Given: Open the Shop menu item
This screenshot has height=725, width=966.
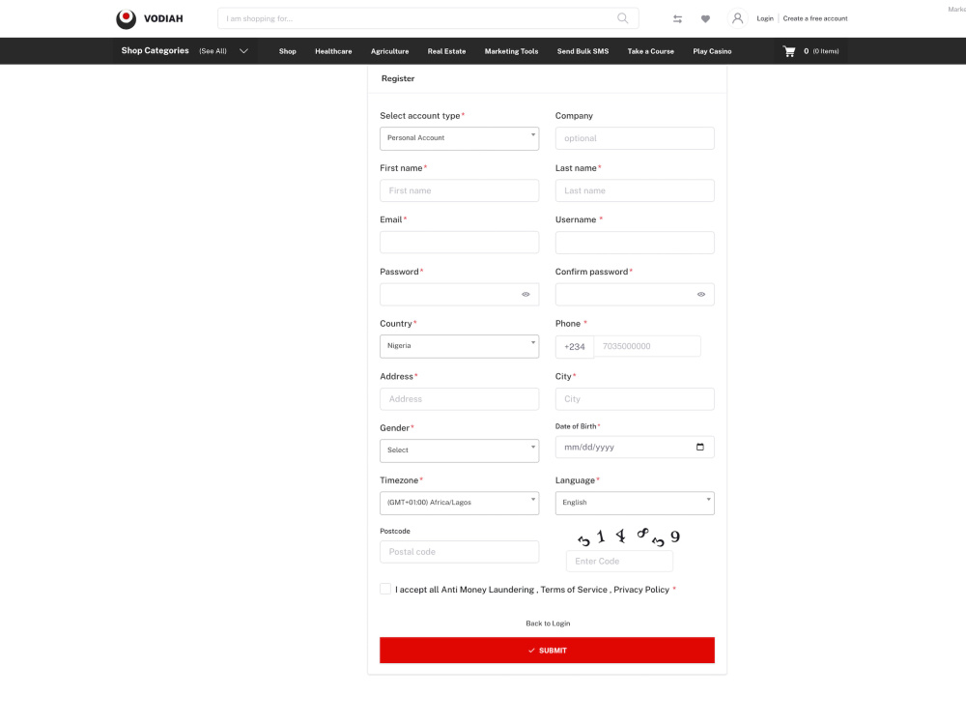Looking at the screenshot, I should 288,51.
